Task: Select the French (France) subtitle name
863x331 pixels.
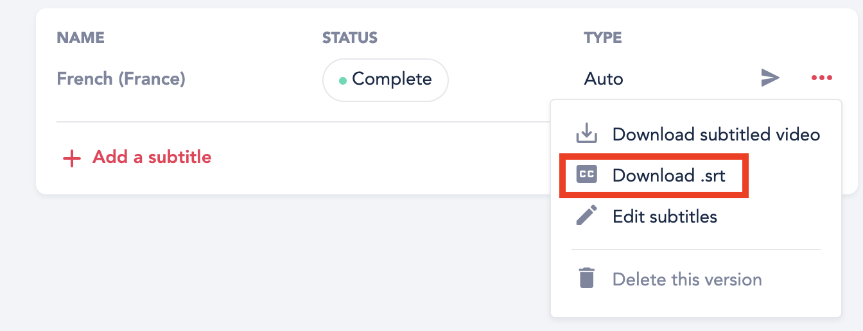Action: [x=121, y=79]
